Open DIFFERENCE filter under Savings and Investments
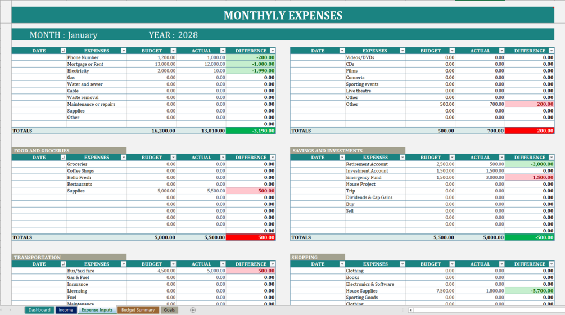The image size is (565, 315). pyautogui.click(x=552, y=157)
